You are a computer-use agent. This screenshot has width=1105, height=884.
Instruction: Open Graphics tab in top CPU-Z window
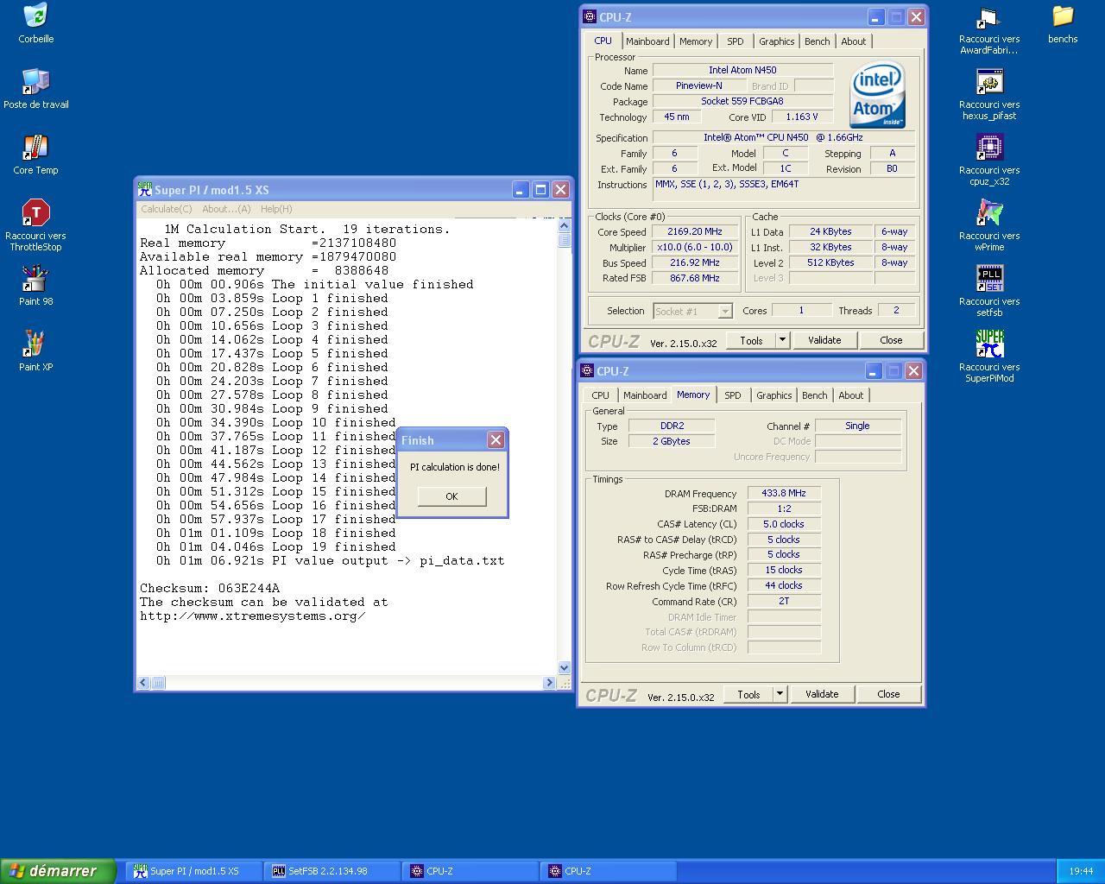pyautogui.click(x=776, y=41)
